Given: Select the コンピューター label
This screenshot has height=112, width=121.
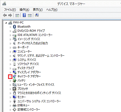Looking at the screenshot, I should pos(24,51).
